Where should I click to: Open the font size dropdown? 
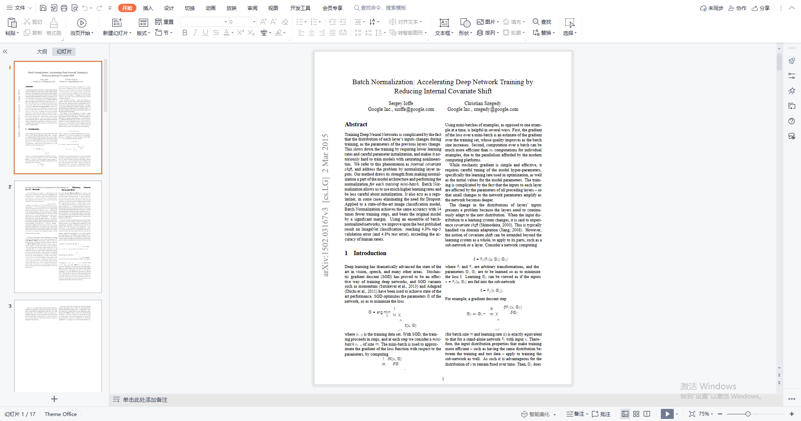coord(254,22)
